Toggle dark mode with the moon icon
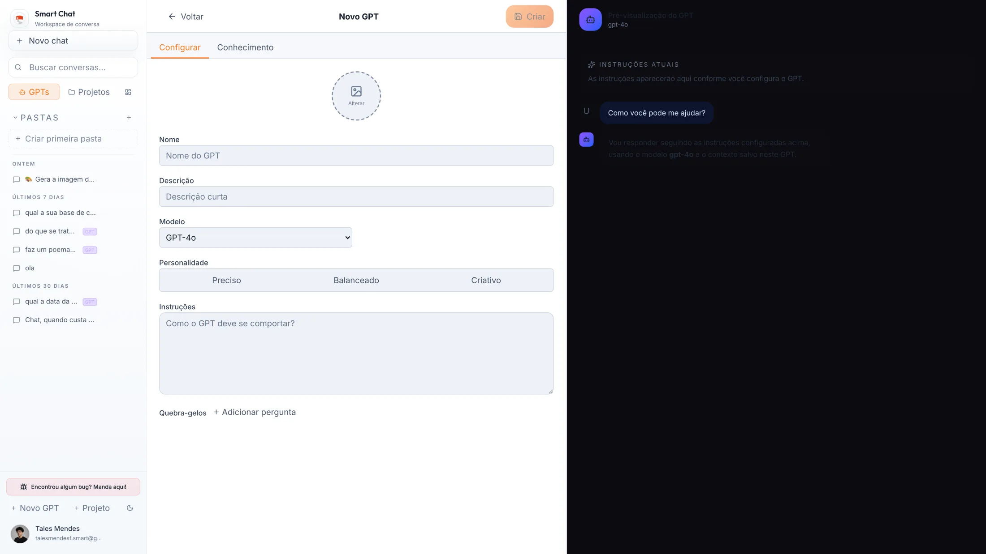Viewport: 986px width, 554px height. point(130,508)
